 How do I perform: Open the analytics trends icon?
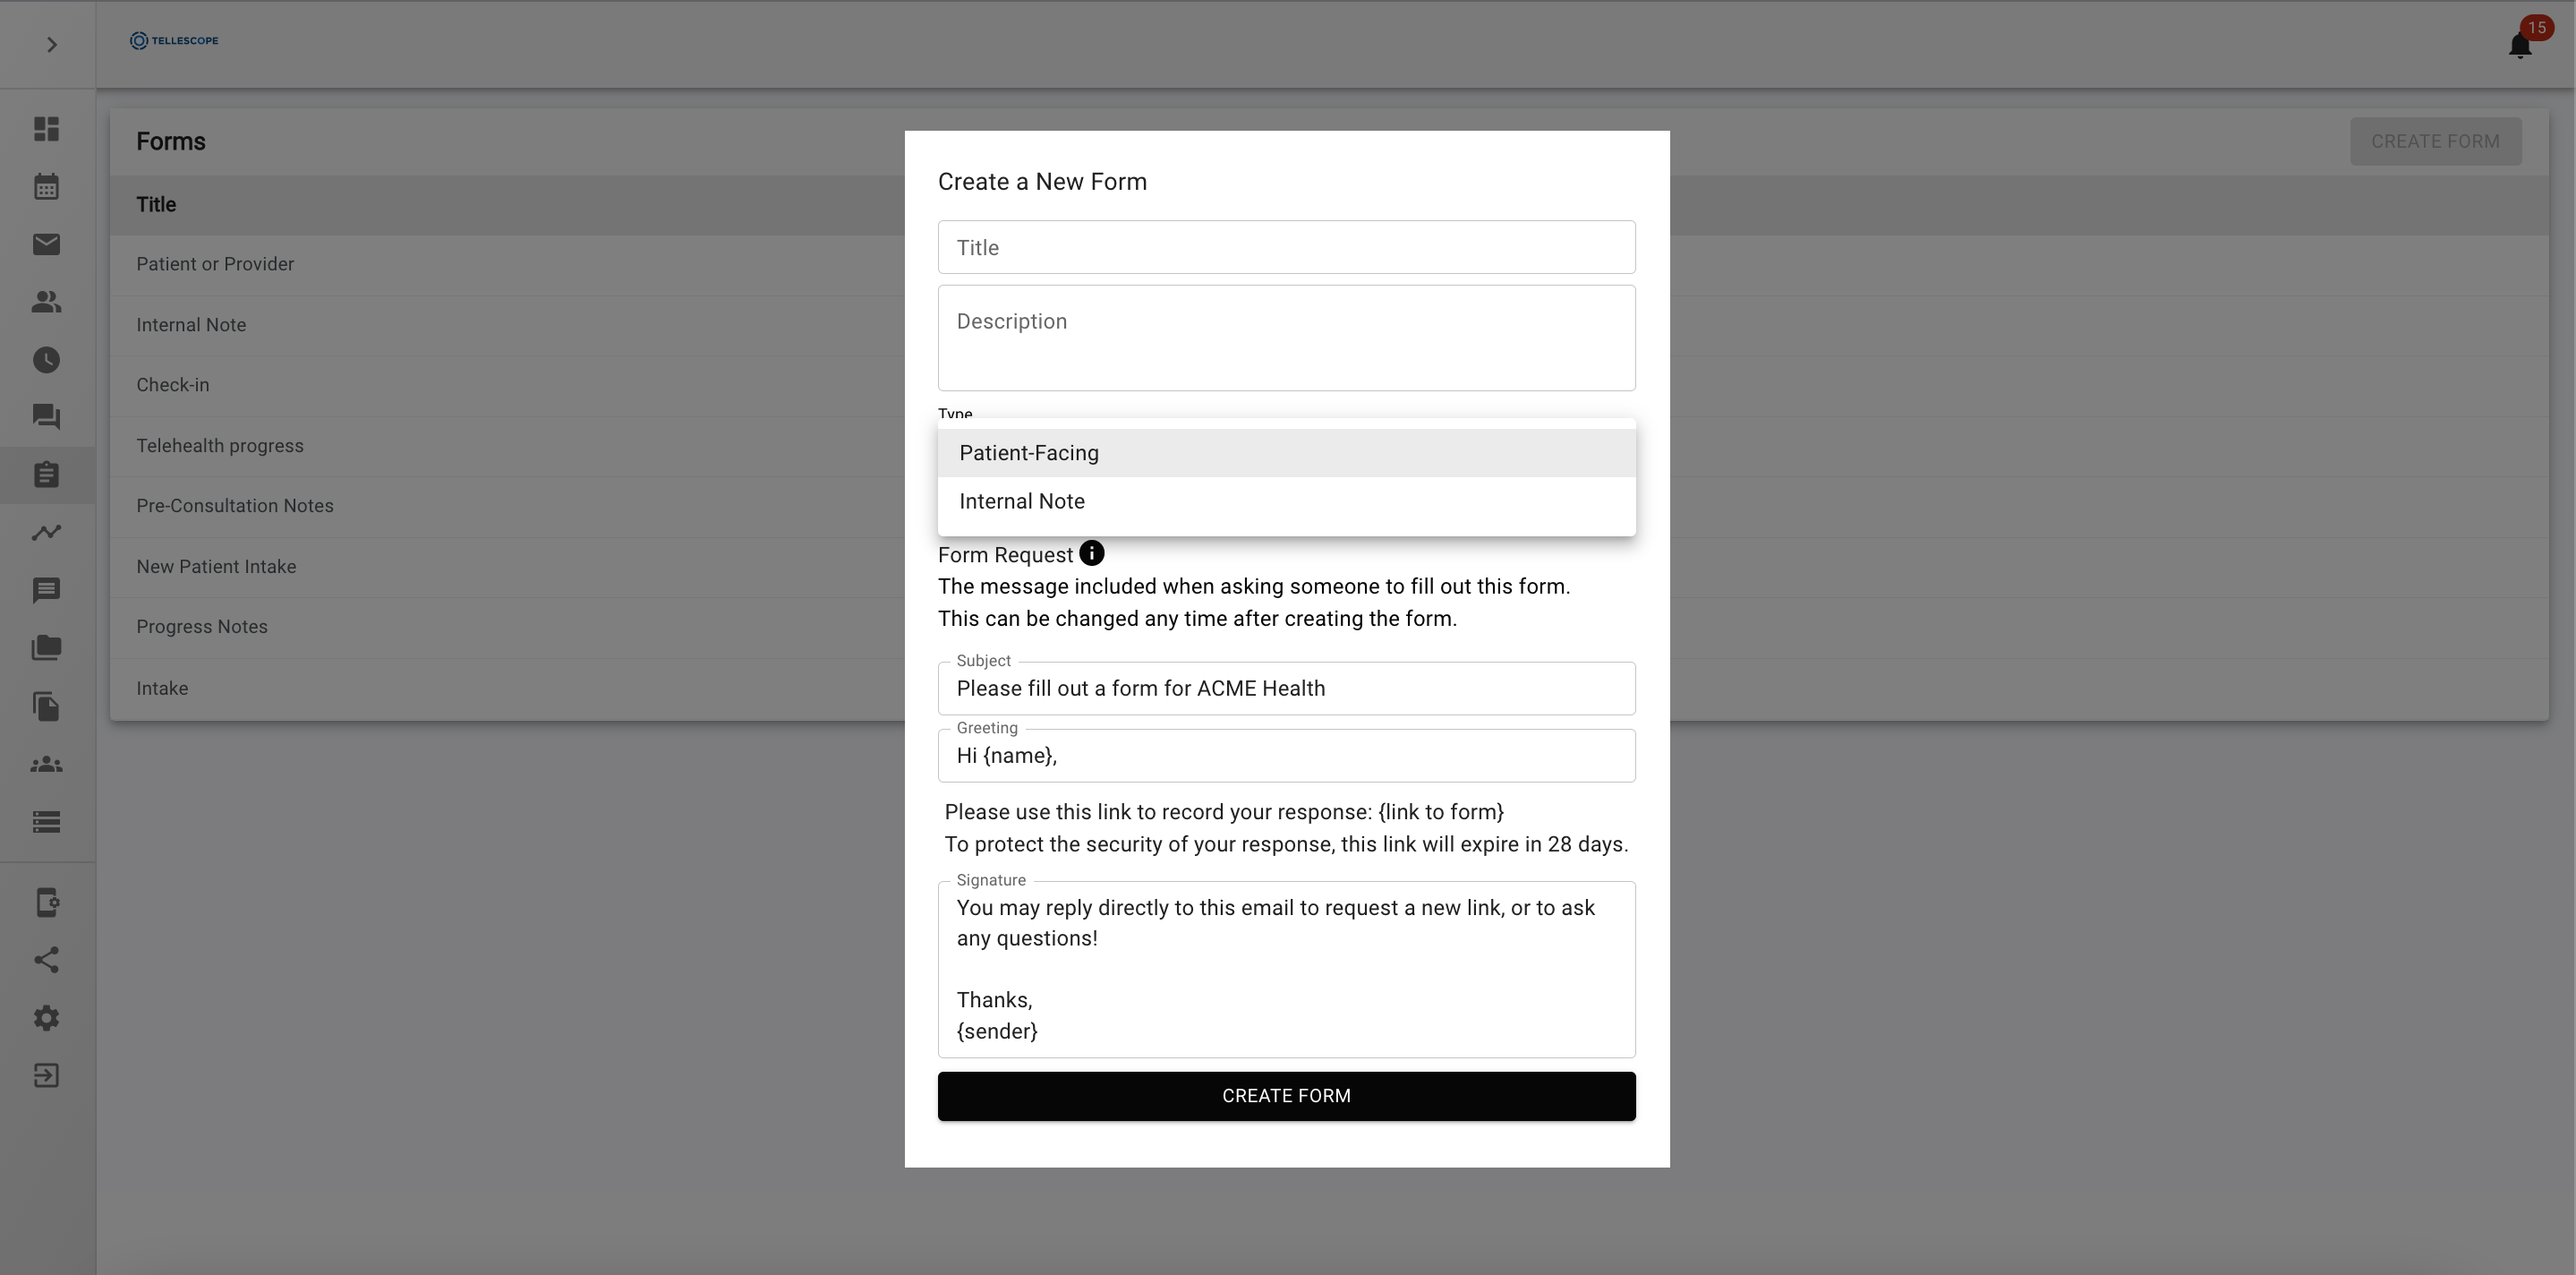point(46,533)
